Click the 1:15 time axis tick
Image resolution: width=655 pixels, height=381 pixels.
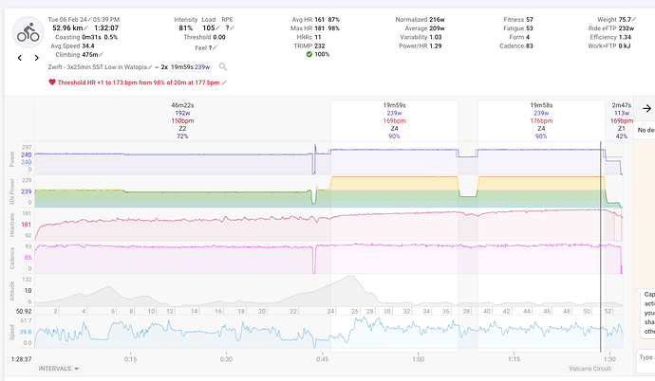514,359
